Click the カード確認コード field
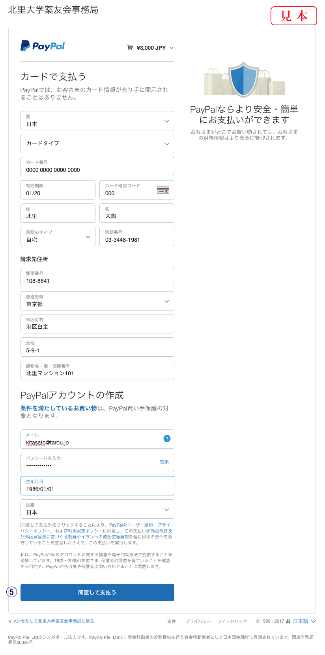The image size is (325, 655). coord(137,190)
